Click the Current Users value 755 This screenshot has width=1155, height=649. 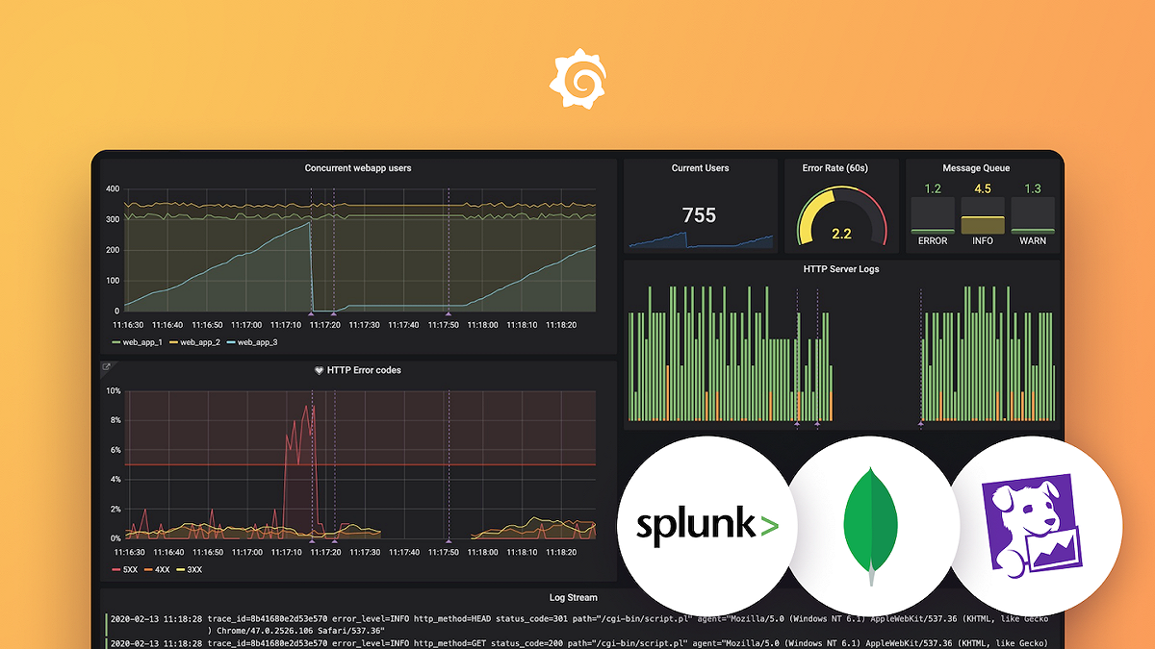700,215
